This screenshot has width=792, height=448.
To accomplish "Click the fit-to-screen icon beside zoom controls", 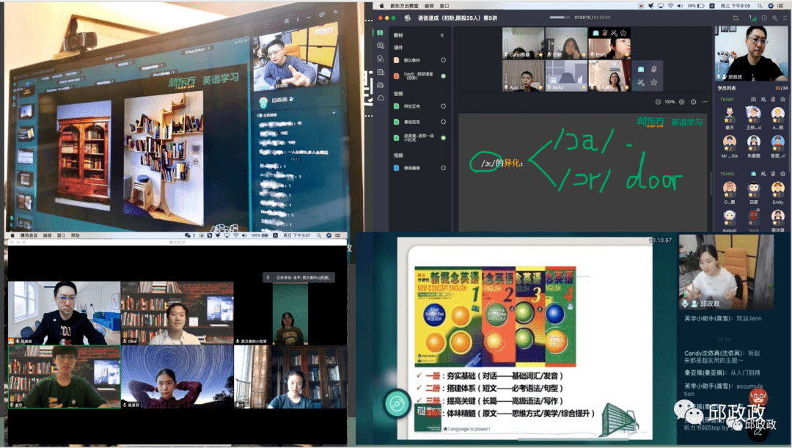I will pos(693,102).
